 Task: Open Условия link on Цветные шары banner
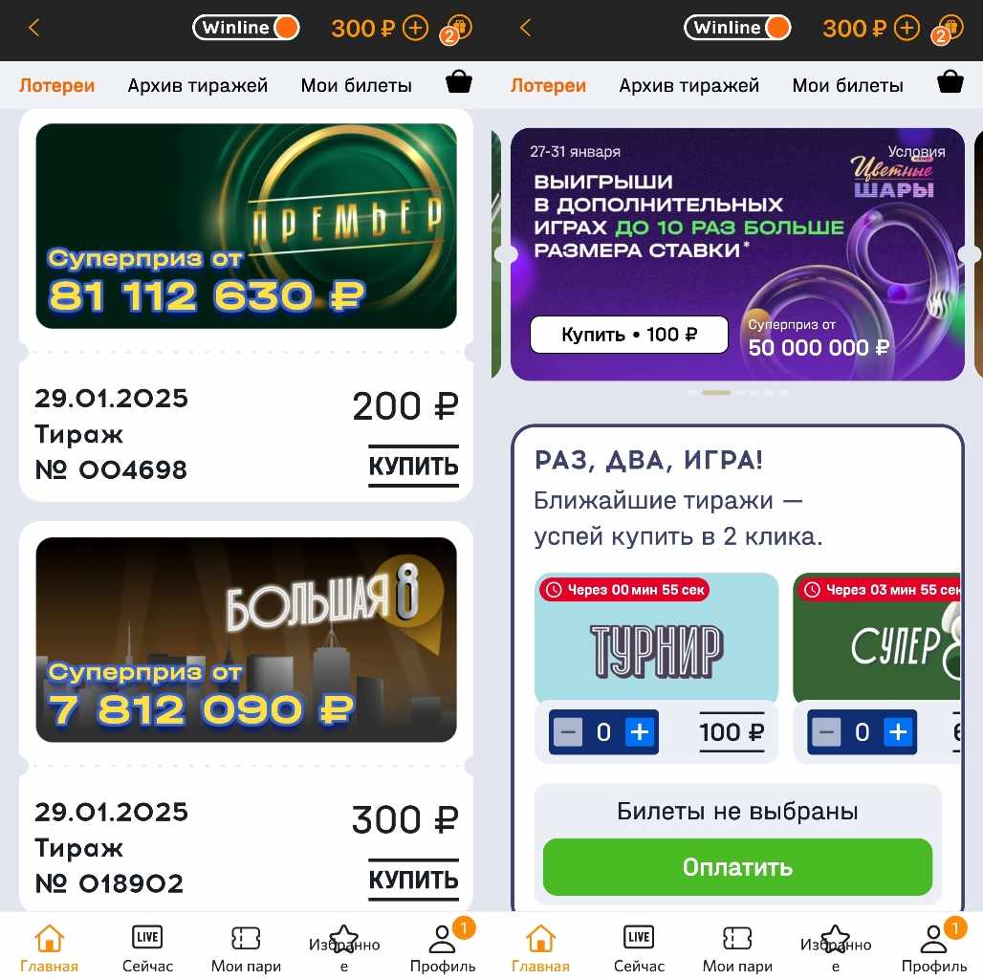(x=916, y=152)
